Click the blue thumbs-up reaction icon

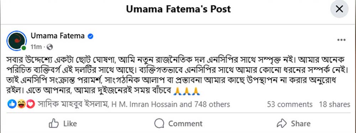(x=12, y=104)
